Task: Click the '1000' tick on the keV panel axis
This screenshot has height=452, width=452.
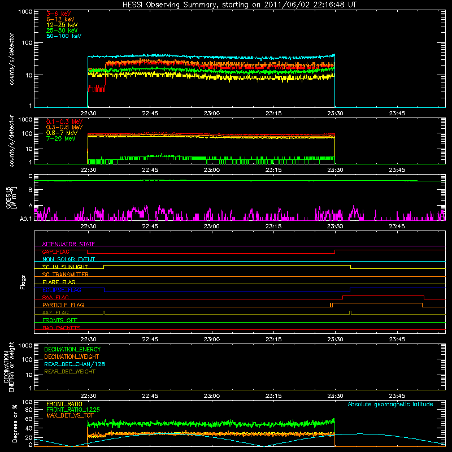Action: (x=25, y=12)
